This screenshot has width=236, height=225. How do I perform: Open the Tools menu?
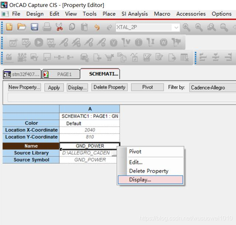(90, 14)
